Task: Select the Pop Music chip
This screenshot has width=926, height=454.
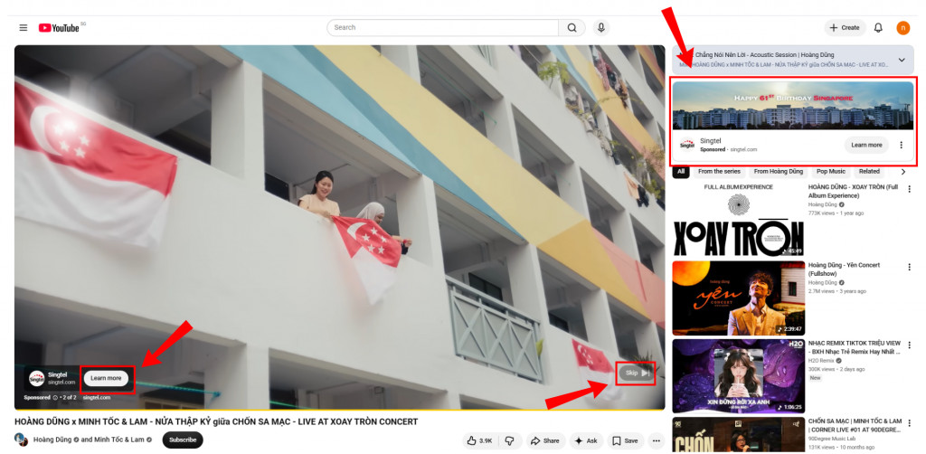Action: click(x=830, y=172)
